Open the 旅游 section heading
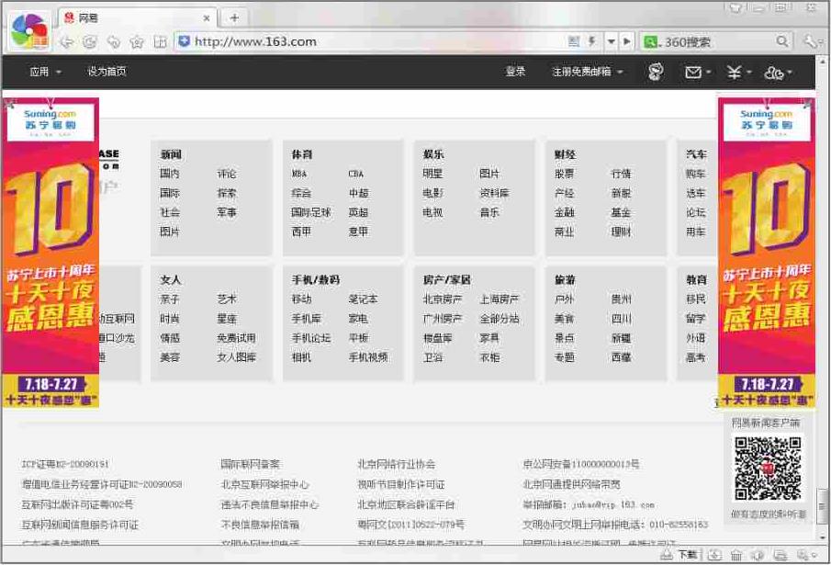The image size is (831, 565). 565,279
